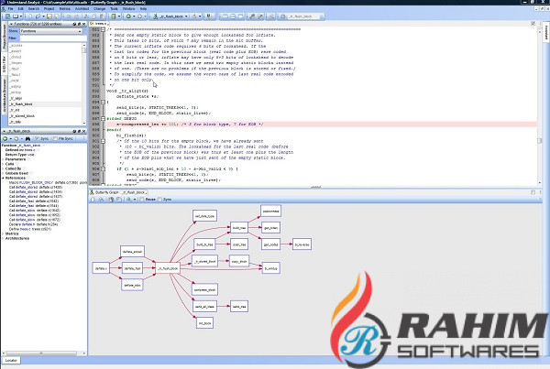The height and width of the screenshot is (369, 550).
Task: Click highlighted compressed_len code line
Action: tap(322, 125)
